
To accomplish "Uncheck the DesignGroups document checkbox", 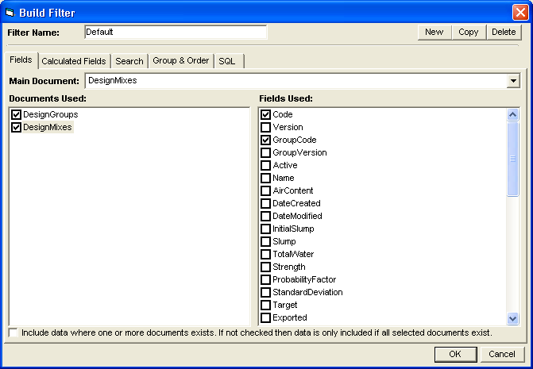I will [17, 114].
